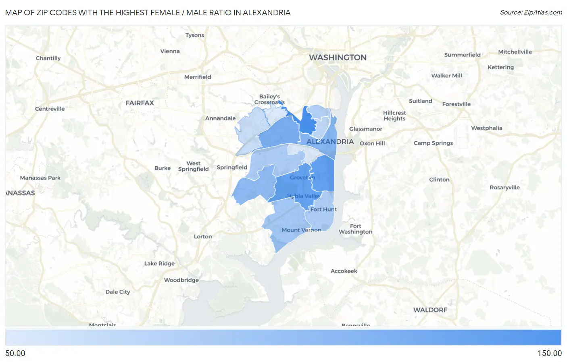Click the Burke town label
The image size is (567, 362).
pyautogui.click(x=163, y=168)
